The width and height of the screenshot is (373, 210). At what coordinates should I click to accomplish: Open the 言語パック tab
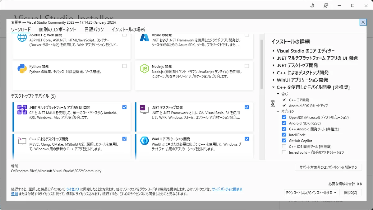pyautogui.click(x=94, y=30)
